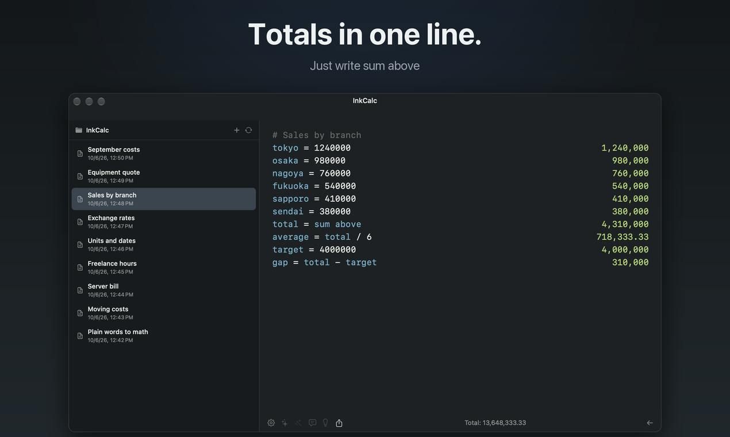
Task: Click the 'osaka = 980000' line
Action: pyautogui.click(x=309, y=160)
